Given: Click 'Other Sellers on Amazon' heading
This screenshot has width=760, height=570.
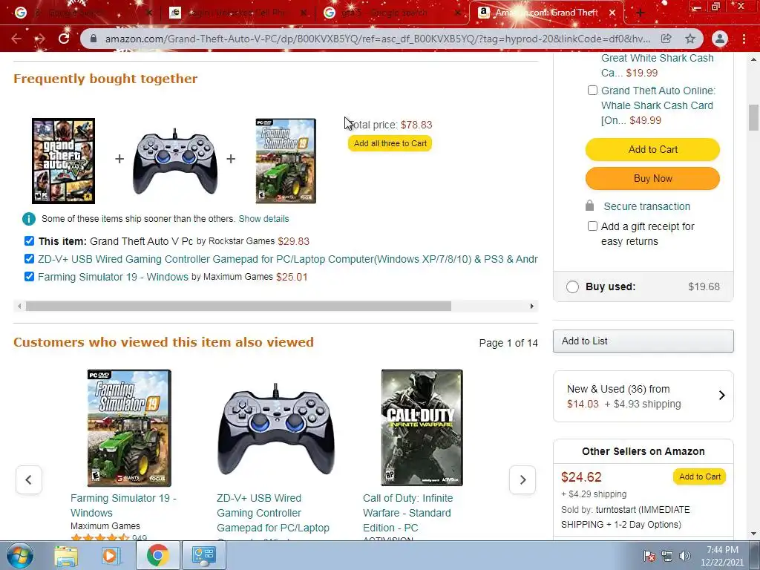Looking at the screenshot, I should (x=643, y=451).
